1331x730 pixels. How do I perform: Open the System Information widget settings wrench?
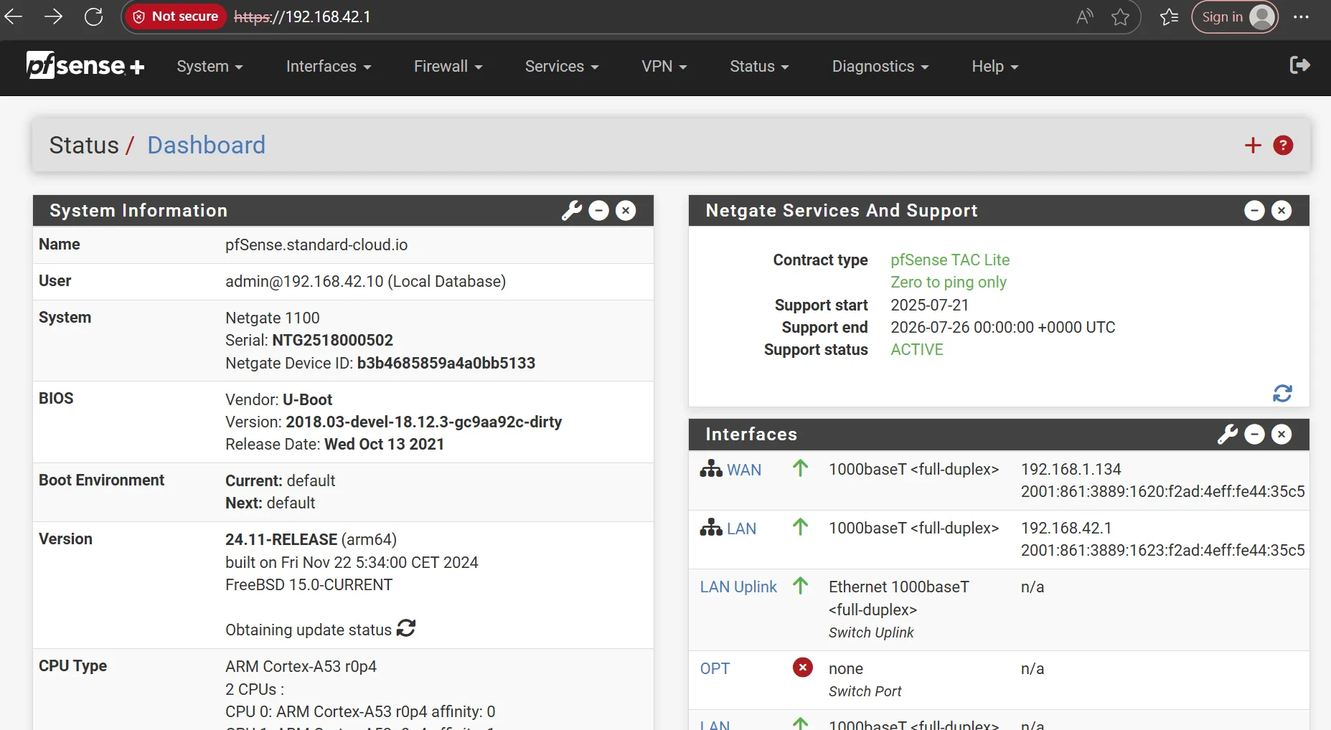[572, 210]
